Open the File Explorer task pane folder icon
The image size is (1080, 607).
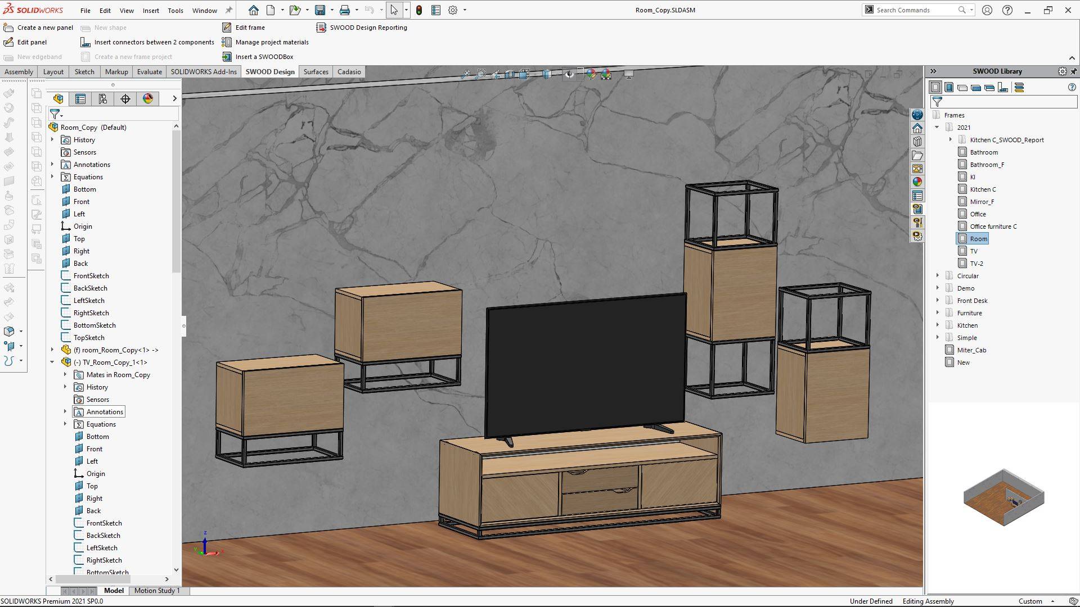click(x=917, y=155)
